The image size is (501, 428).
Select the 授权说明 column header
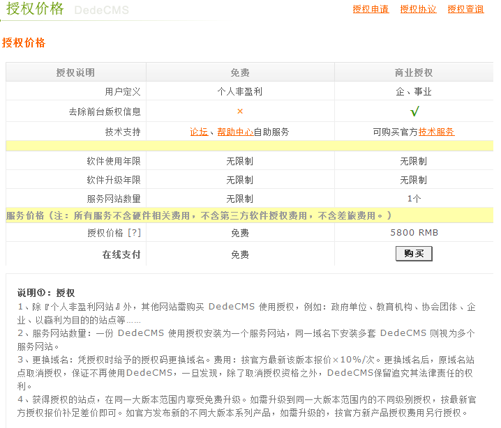75,72
